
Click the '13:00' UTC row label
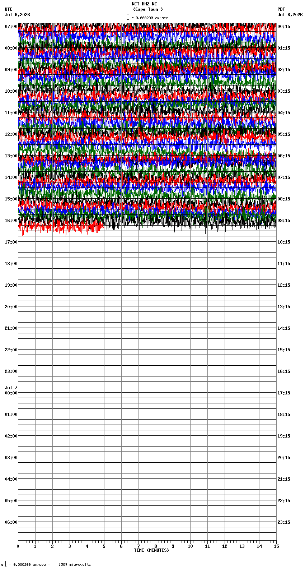(11, 156)
